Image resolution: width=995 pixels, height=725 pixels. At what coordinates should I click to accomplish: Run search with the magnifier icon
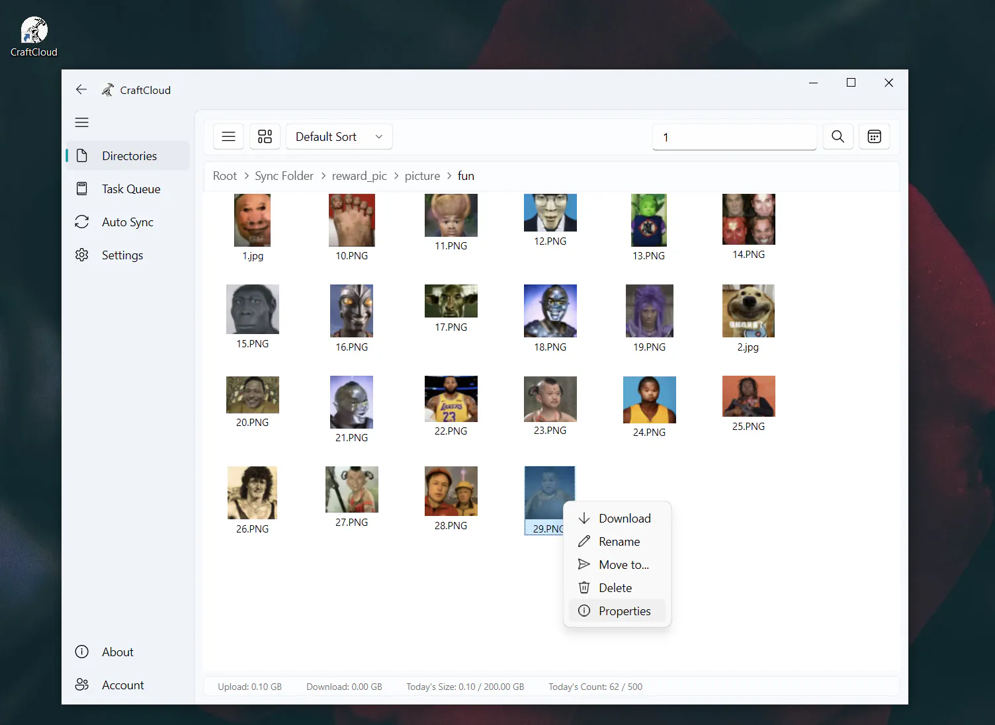click(838, 137)
